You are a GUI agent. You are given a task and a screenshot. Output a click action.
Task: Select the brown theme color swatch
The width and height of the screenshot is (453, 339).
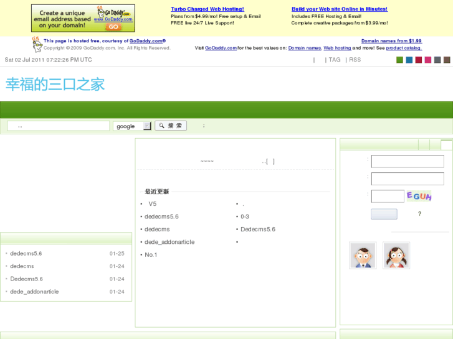click(447, 60)
